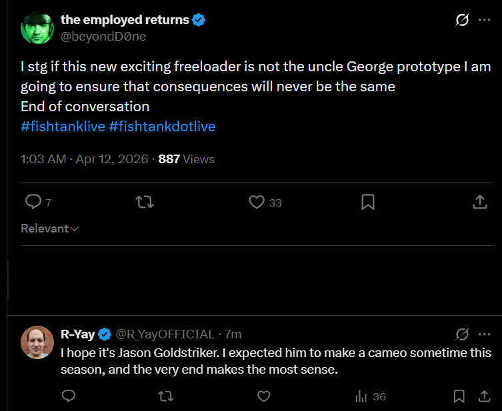Retweet R-Yay's reply
This screenshot has height=411, width=502.
click(x=166, y=396)
